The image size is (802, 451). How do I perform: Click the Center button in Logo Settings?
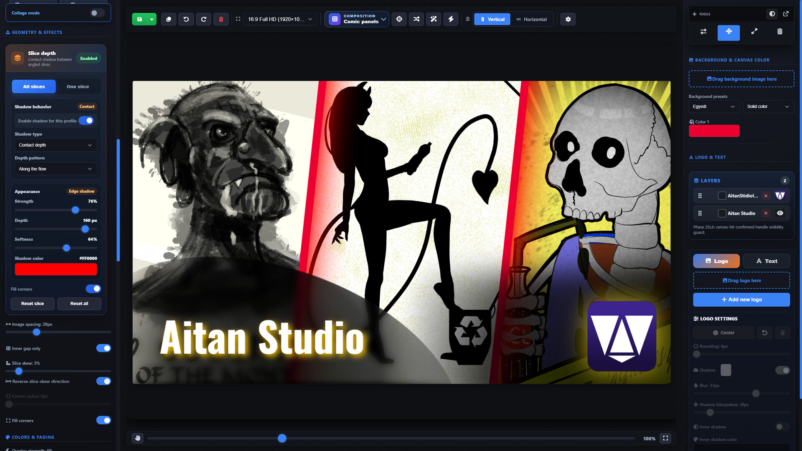coord(723,333)
